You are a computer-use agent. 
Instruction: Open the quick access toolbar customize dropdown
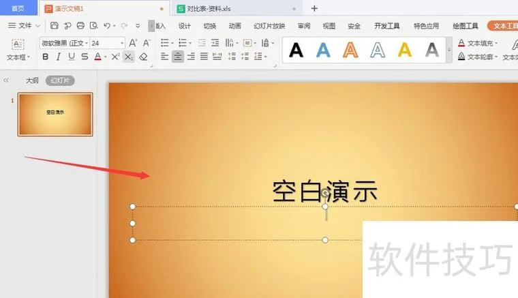(x=138, y=26)
